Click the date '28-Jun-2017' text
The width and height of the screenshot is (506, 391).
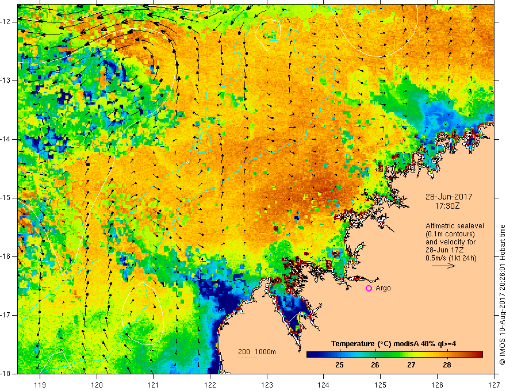tap(448, 197)
